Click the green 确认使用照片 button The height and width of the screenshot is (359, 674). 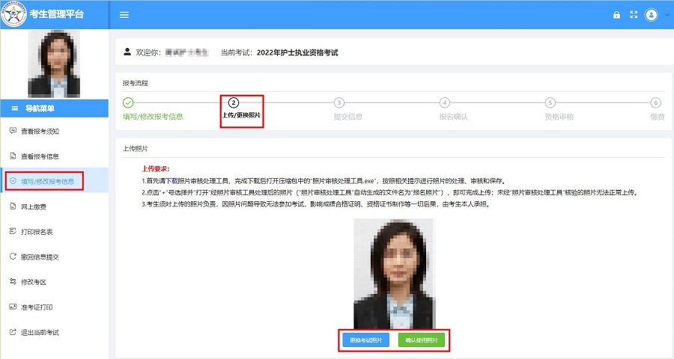tap(422, 340)
